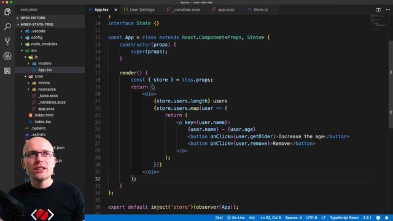Open the Extensions view icon
Screen dimensions: 393x221
[x=7, y=71]
